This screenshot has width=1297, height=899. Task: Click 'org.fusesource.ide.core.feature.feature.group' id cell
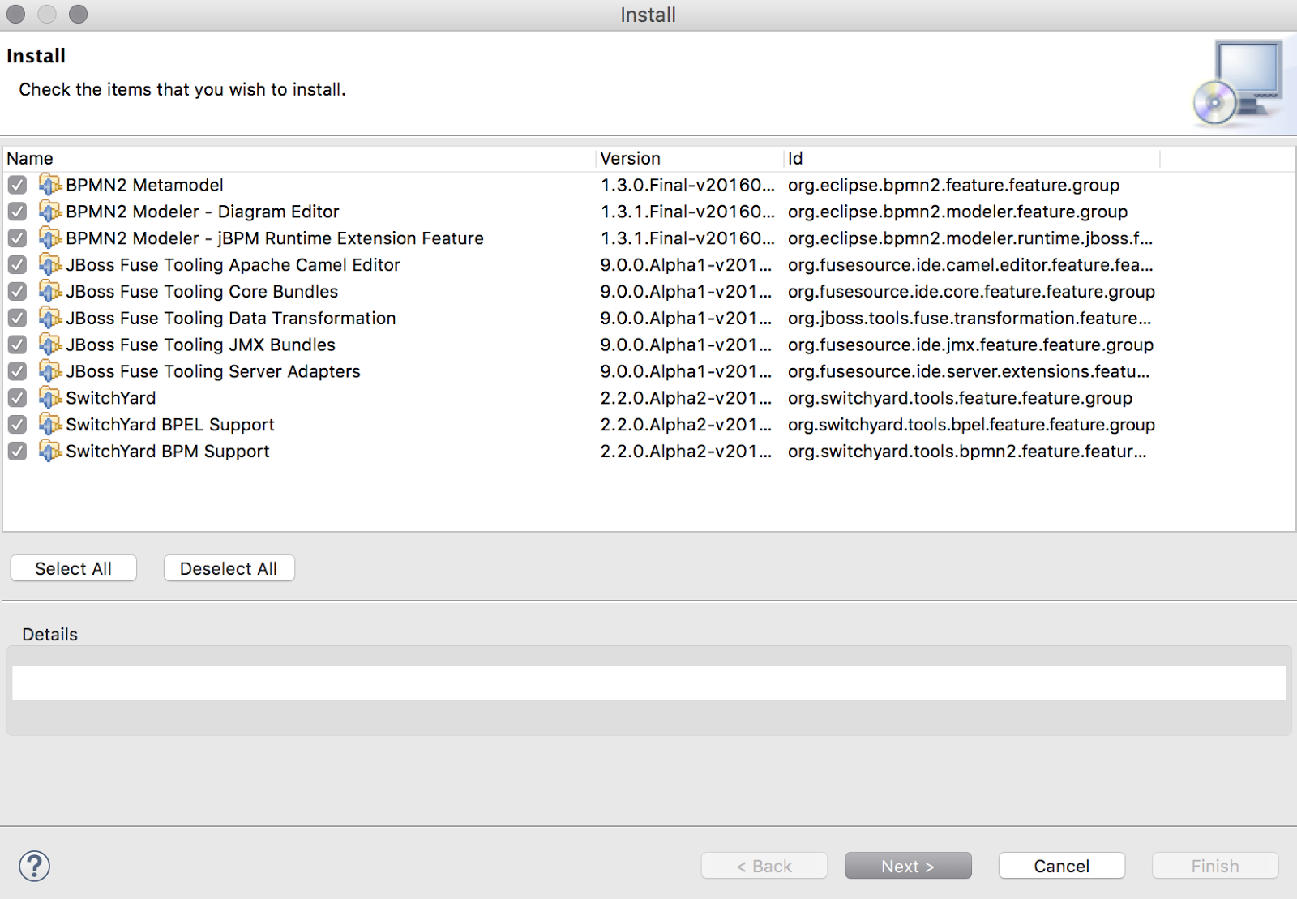(x=971, y=291)
